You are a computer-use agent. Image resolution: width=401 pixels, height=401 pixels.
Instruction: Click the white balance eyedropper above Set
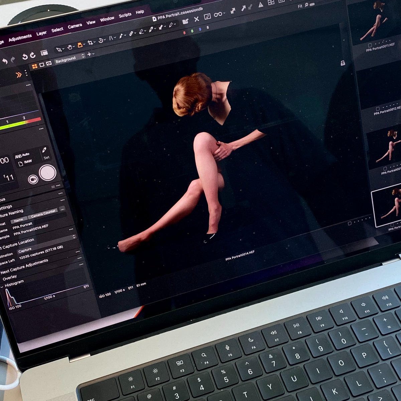click(x=44, y=150)
